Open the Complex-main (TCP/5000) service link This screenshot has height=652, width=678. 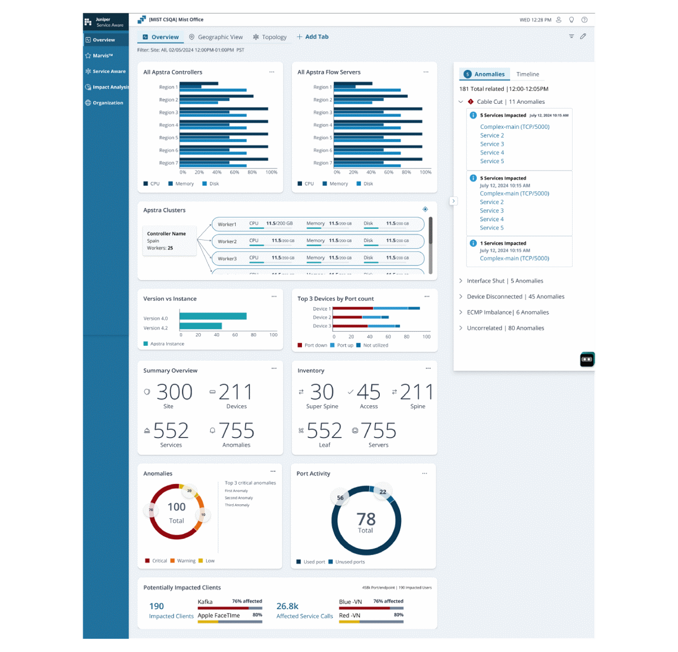[514, 127]
